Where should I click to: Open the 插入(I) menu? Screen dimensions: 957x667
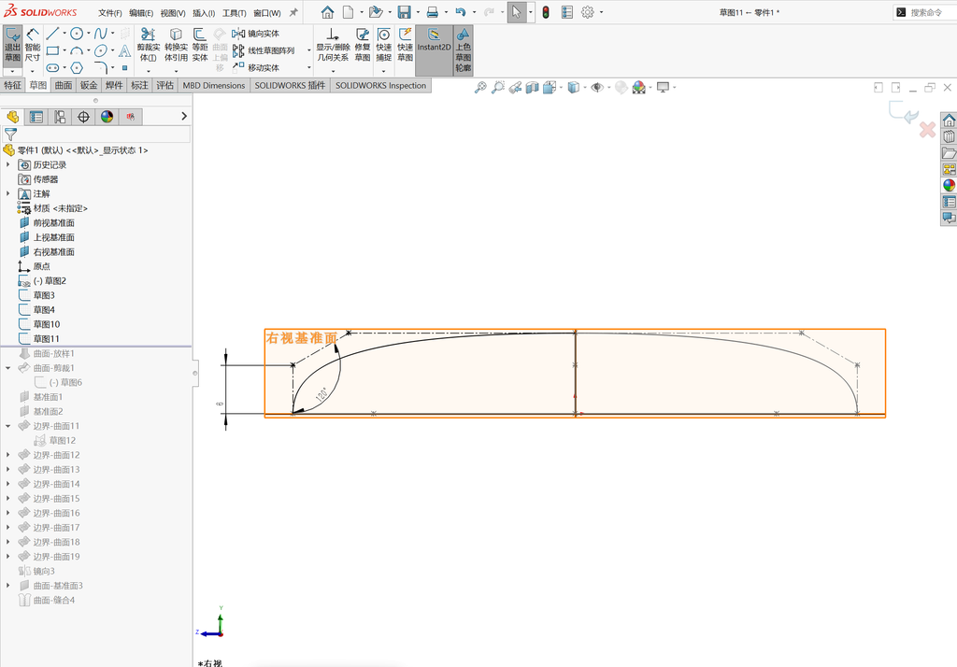coord(204,13)
